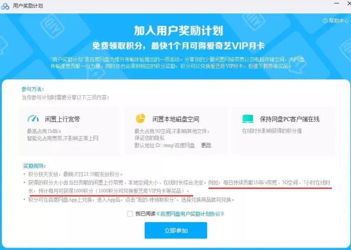Click the idle upload bandwidth speedometer icon
Image resolution: width=351 pixels, height=250 pixels.
pyautogui.click(x=33, y=119)
